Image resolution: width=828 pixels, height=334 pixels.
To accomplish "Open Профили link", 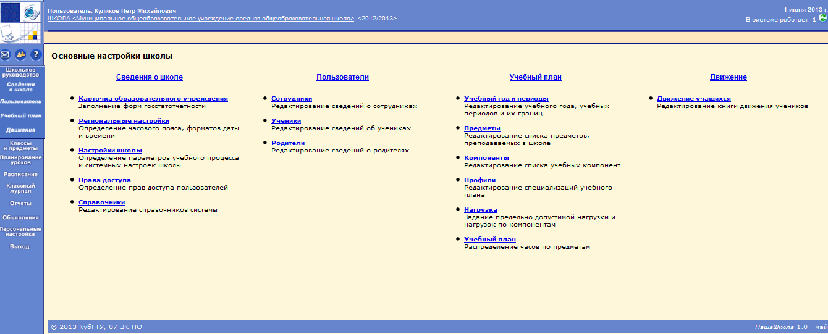I will pos(479,180).
